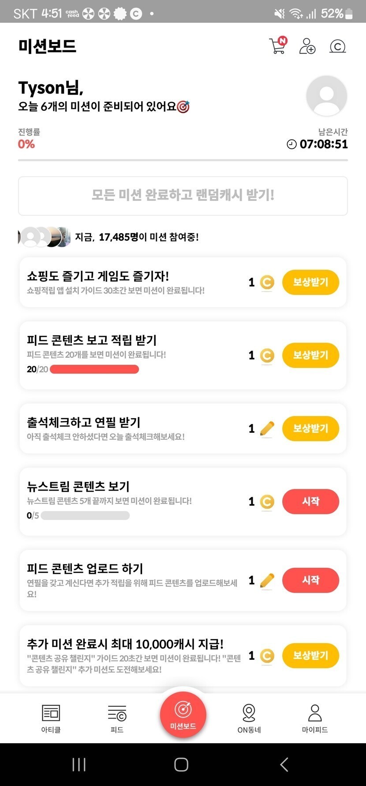Open Android recent apps button
Screen dimensions: 366x786
[x=79, y=764]
